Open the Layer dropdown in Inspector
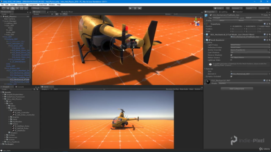271x152 pixels. (257, 18)
